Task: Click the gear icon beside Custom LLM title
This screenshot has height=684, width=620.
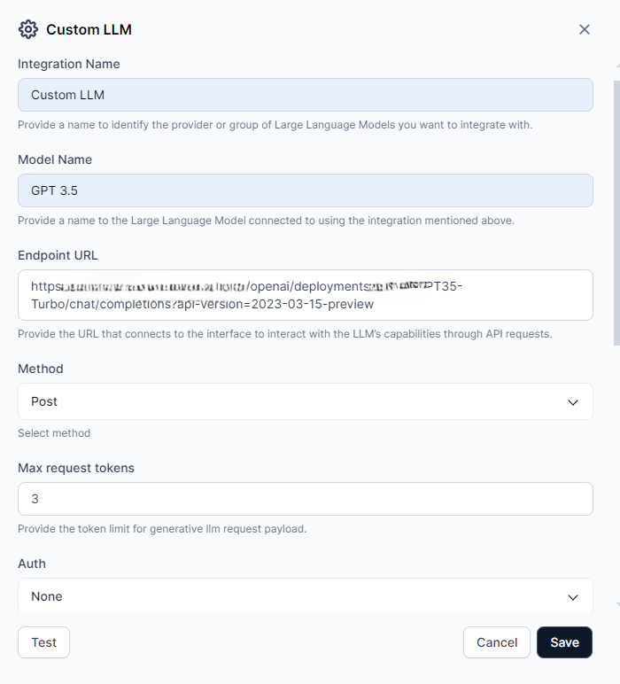Action: click(x=28, y=29)
